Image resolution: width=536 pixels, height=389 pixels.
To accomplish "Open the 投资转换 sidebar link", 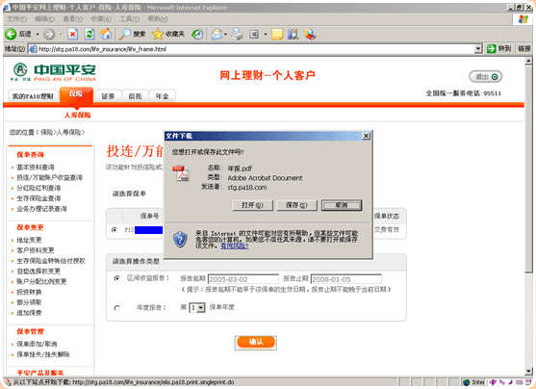I will 29,292.
